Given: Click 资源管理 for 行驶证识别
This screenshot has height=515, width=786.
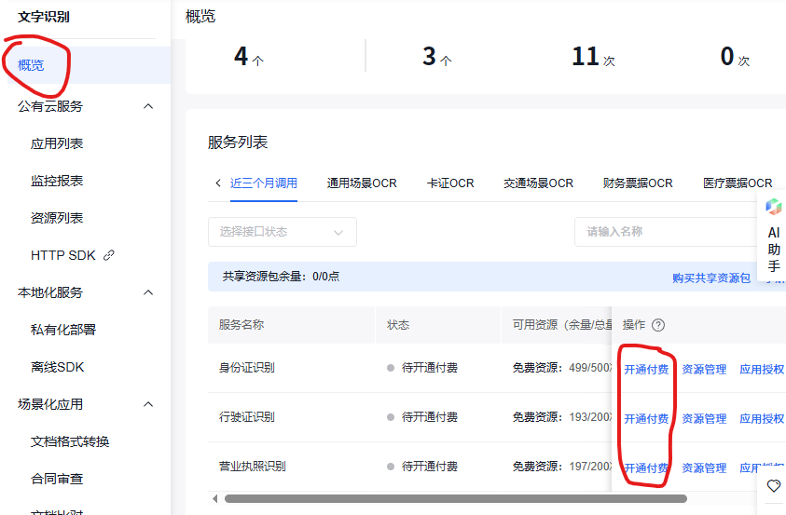Looking at the screenshot, I should tap(703, 419).
